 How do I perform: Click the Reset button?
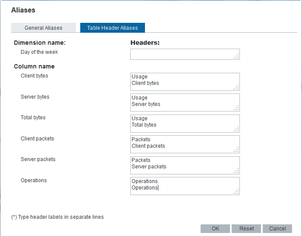pos(246,229)
